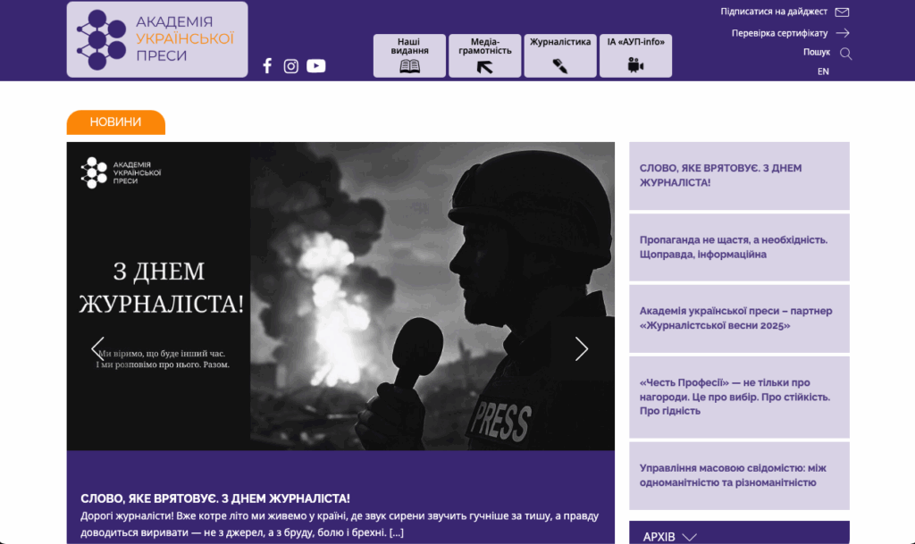This screenshot has height=544, width=915.
Task: Select the НОВИНИ tab
Action: click(x=115, y=121)
